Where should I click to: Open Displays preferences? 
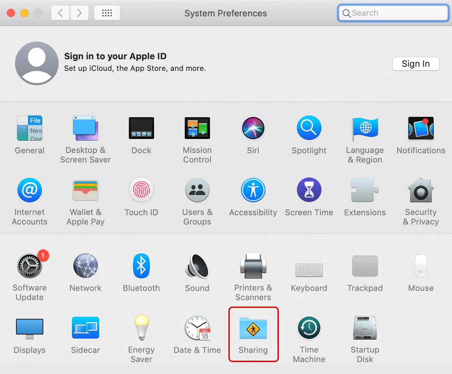pos(30,329)
